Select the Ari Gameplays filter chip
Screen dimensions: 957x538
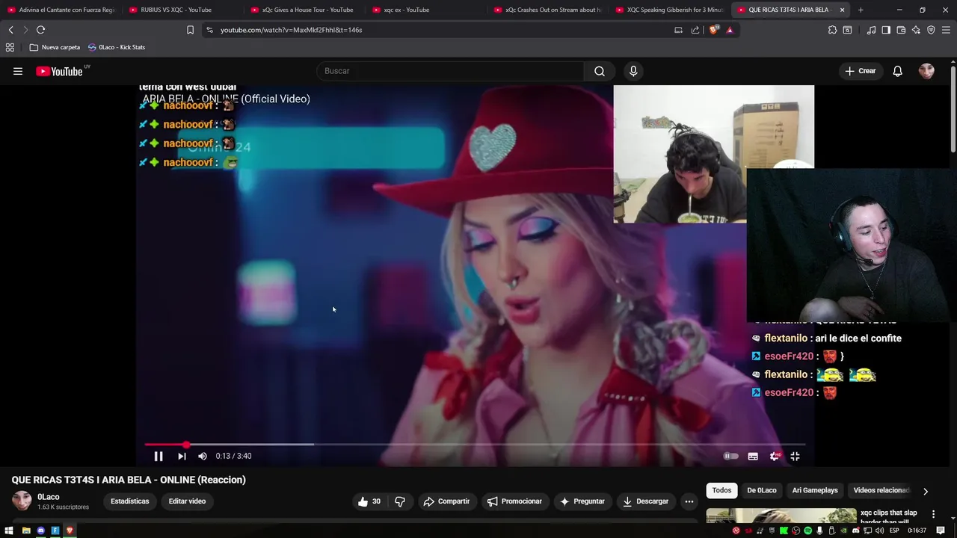pos(815,490)
